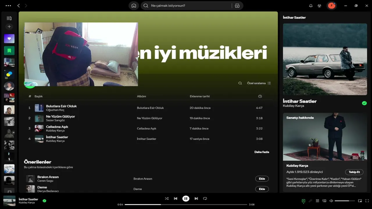Open Kubilay Karça name in artist card
The image size is (372, 209).
pos(297,165)
